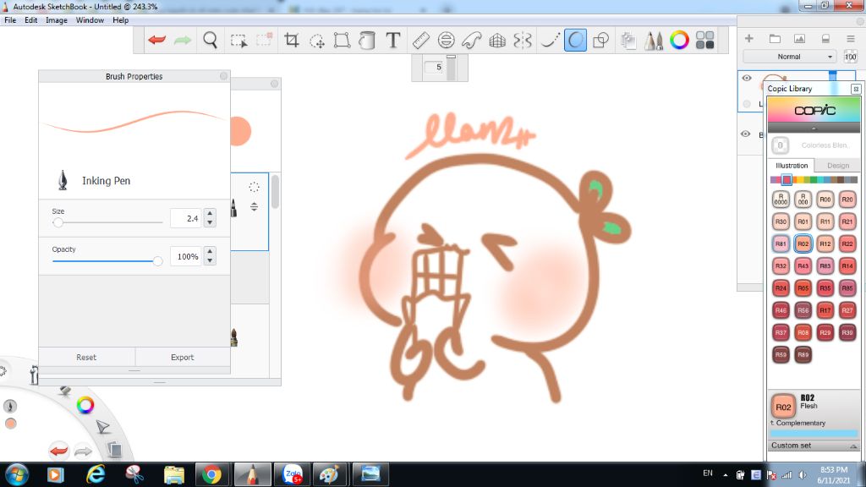
Task: Open the Draw Styles shapes tool
Action: 600,40
